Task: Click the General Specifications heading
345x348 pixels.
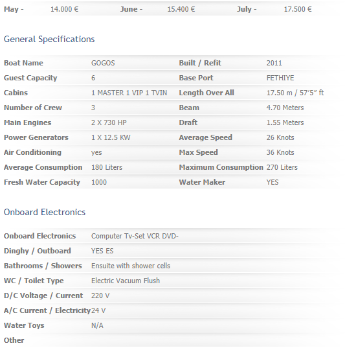Action: [x=49, y=40]
